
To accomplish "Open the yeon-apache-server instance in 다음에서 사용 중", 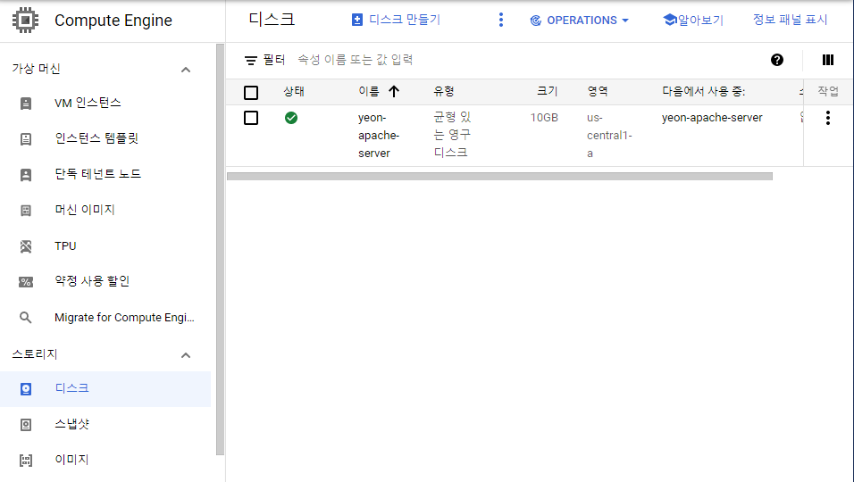I will [x=712, y=118].
